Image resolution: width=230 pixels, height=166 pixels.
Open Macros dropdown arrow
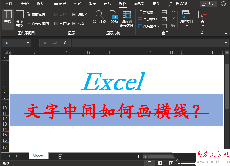(x=203, y=26)
